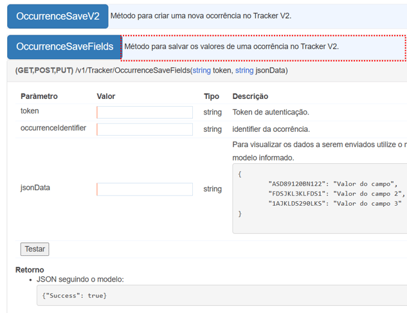Click the Valor column header
Image resolution: width=407 pixels, height=313 pixels.
click(106, 96)
